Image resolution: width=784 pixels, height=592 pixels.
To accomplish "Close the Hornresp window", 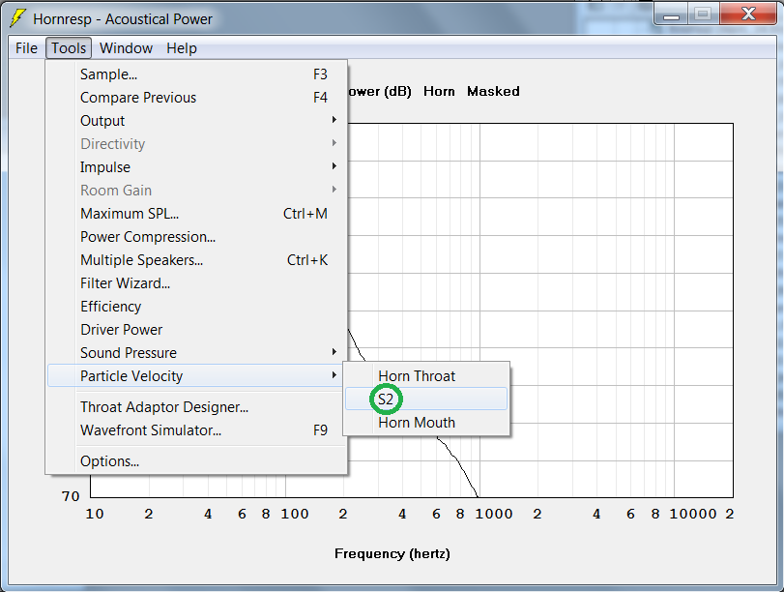I will pyautogui.click(x=748, y=14).
